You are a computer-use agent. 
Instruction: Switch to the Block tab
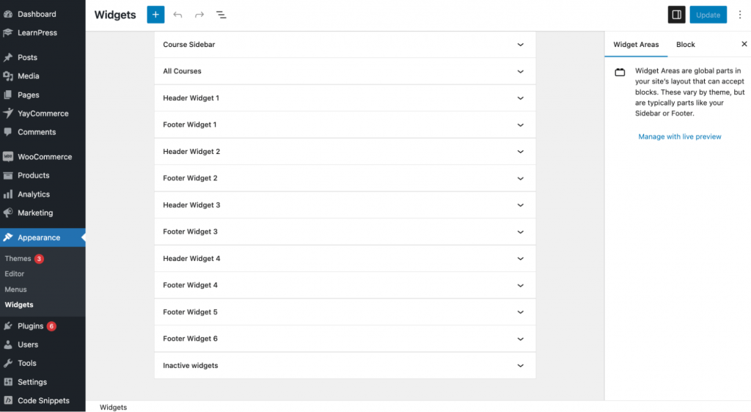coord(686,45)
